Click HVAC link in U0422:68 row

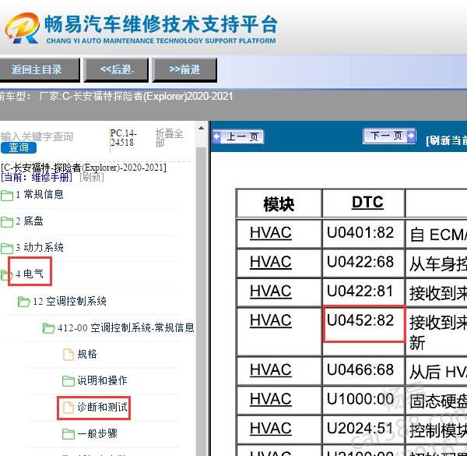tap(270, 262)
